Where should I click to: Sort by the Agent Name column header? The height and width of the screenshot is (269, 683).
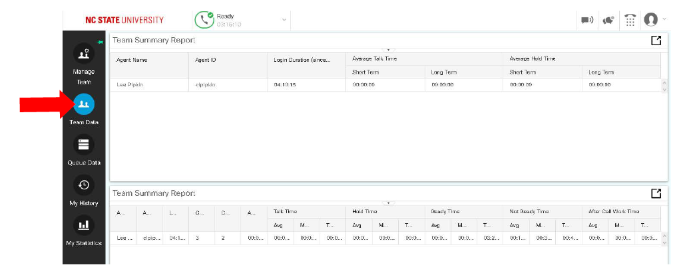point(132,60)
